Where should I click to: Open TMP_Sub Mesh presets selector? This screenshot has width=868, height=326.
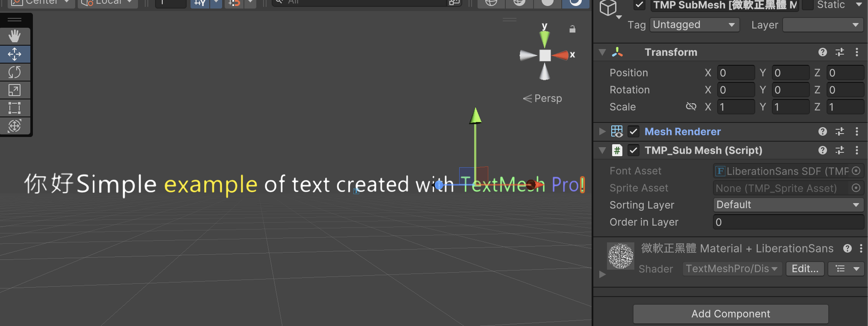coord(840,150)
